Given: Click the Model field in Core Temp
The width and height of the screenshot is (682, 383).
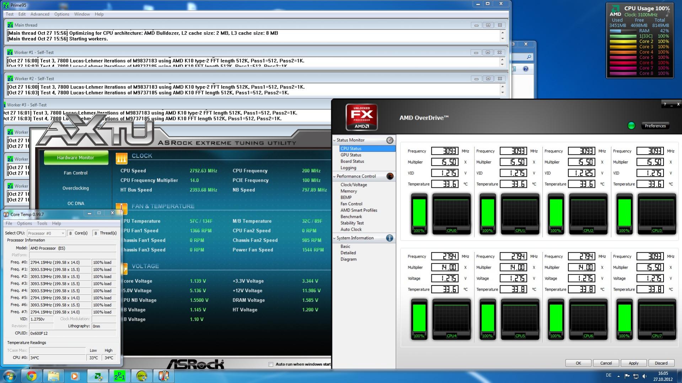Looking at the screenshot, I should coord(73,248).
